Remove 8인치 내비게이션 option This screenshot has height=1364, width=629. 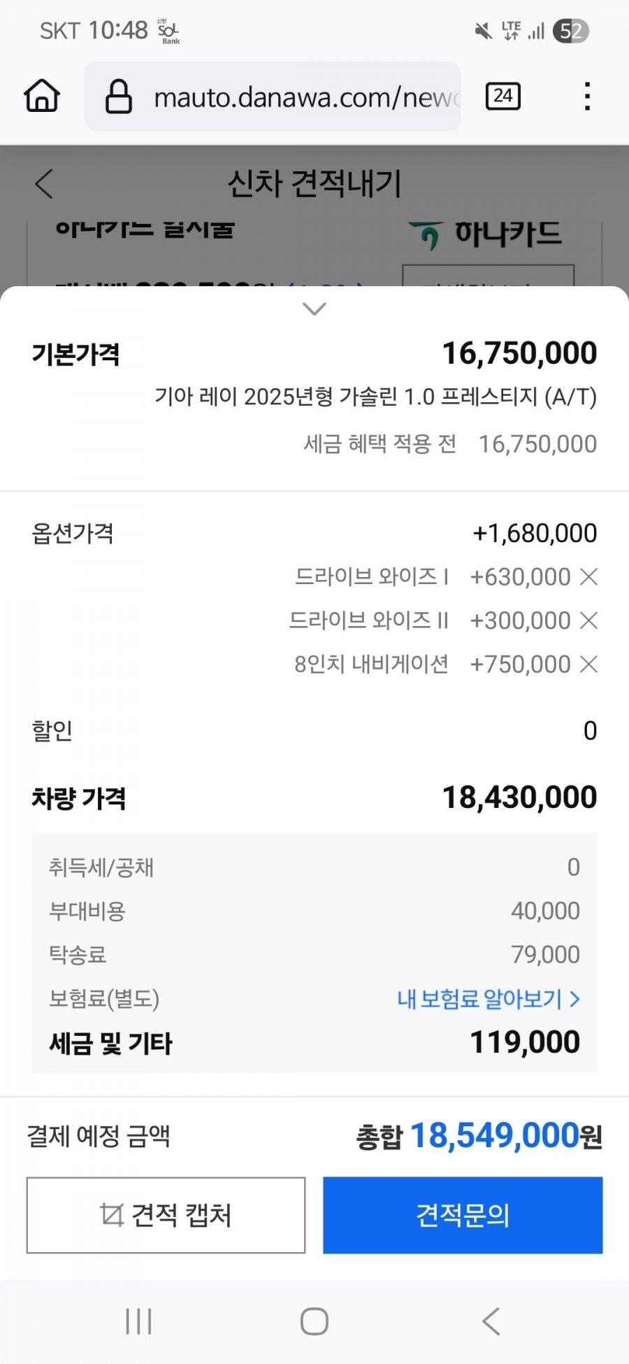pos(589,664)
